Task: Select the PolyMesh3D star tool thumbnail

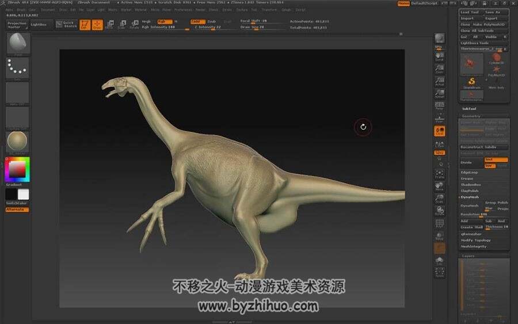Action: click(x=496, y=71)
